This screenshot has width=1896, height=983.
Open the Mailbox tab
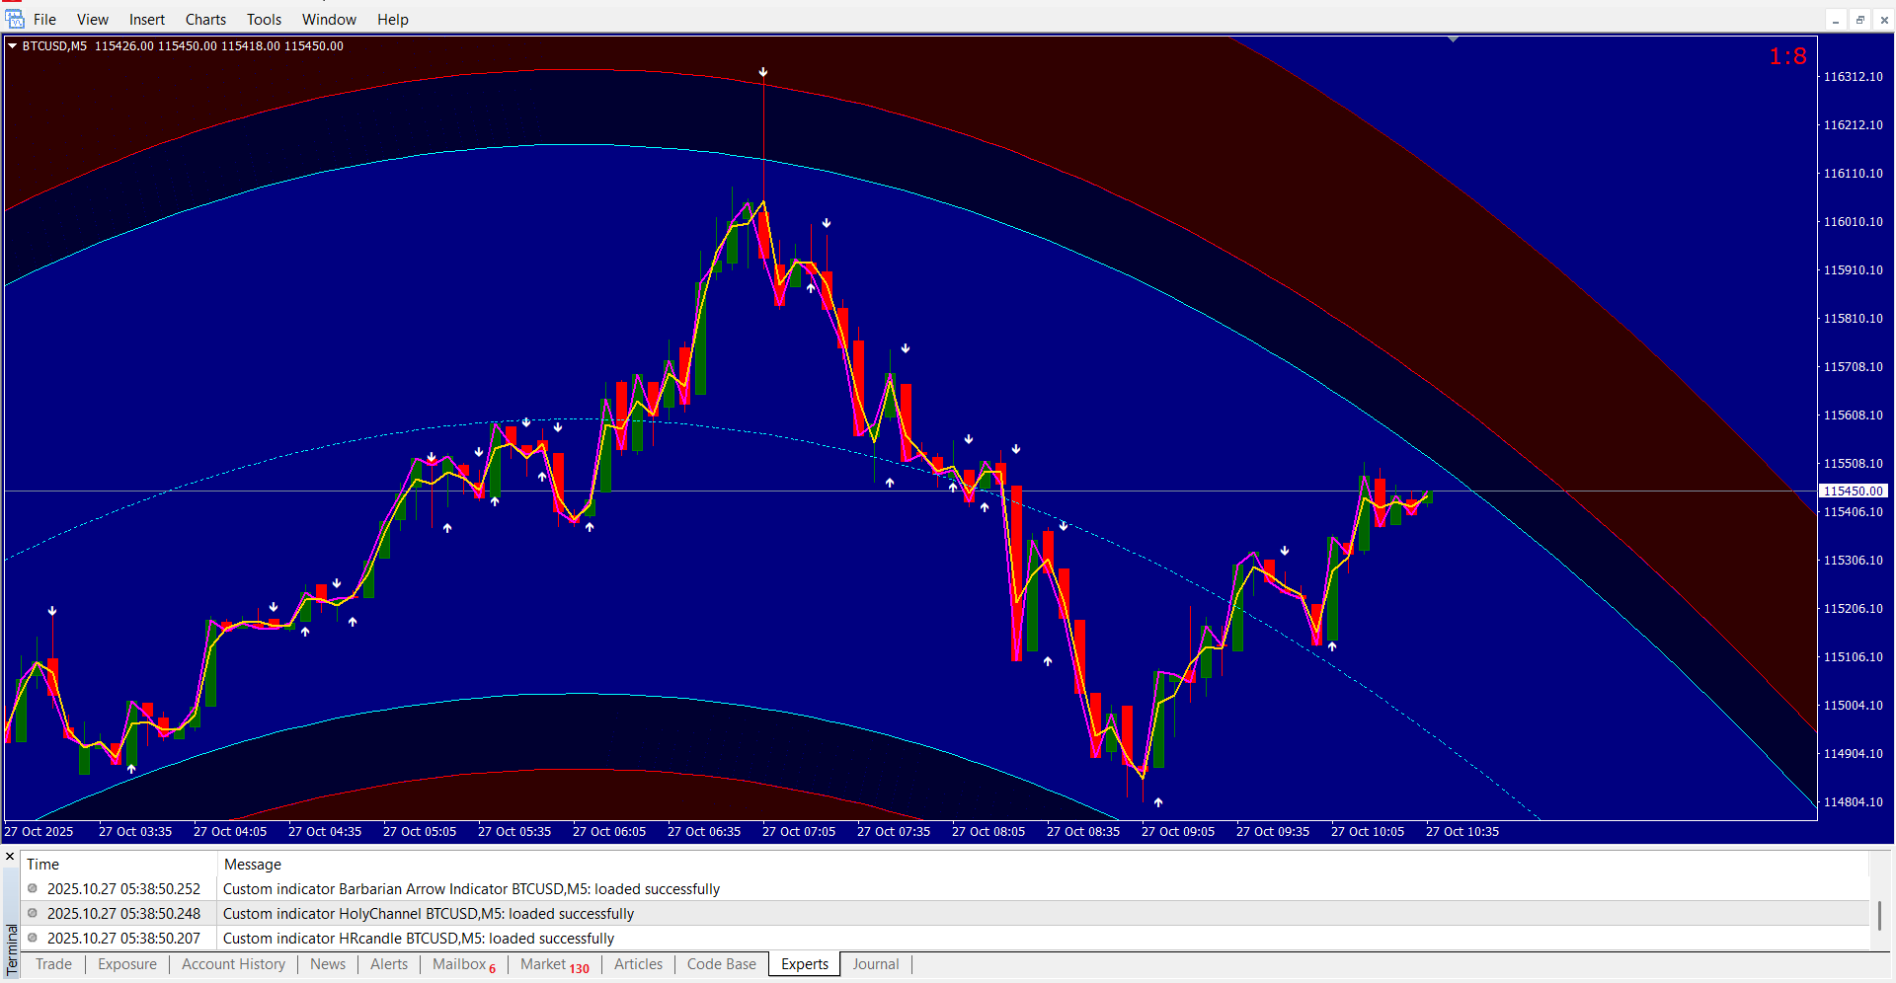click(463, 964)
